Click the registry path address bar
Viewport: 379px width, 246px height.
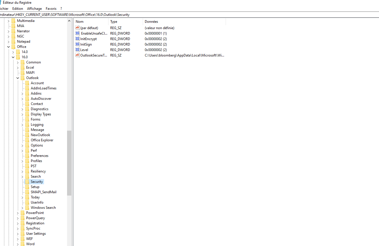click(189, 15)
